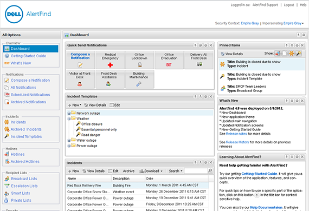309x211 pixels.
Task: Open the Getting Started Guide sidebar link
Action: click(x=28, y=56)
